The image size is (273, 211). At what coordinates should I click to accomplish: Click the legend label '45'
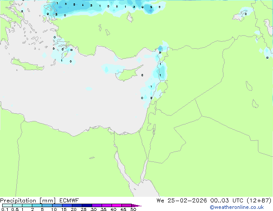click(x=123, y=209)
